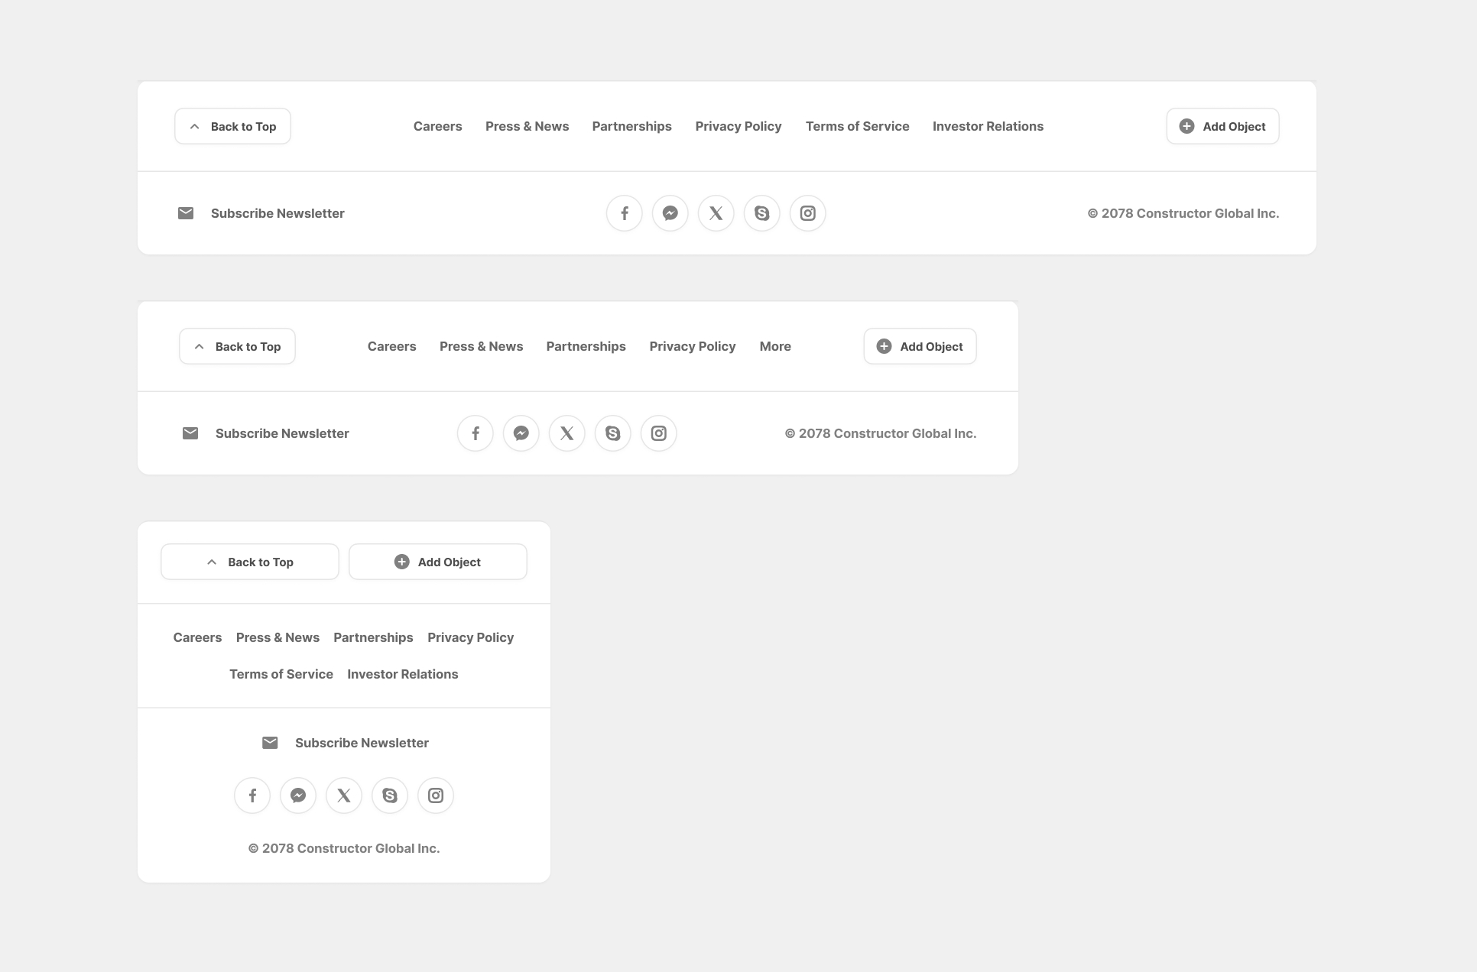Open Press & News in the wide footer
Viewport: 1477px width, 972px height.
[527, 126]
